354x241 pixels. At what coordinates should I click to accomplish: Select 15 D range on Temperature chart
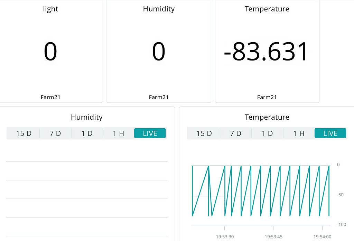[x=204, y=133]
